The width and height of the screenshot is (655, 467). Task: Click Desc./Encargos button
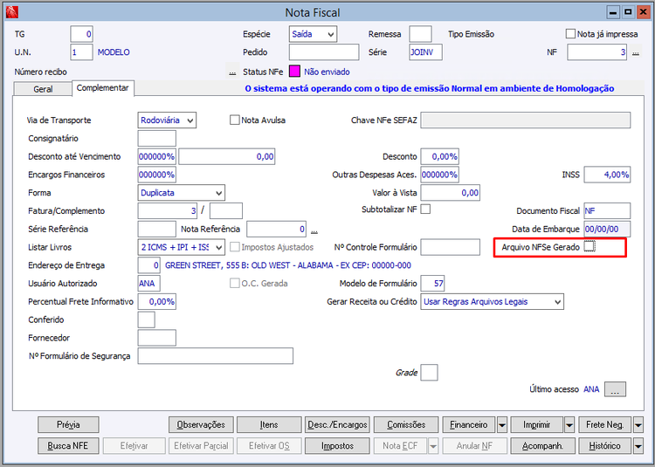tap(337, 425)
